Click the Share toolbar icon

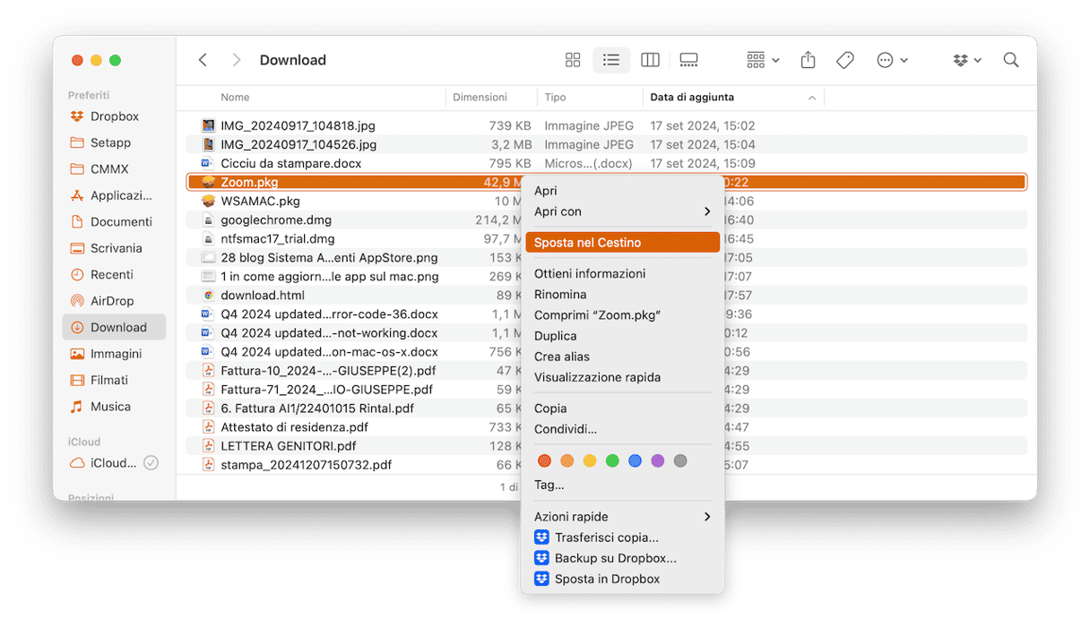pos(808,60)
